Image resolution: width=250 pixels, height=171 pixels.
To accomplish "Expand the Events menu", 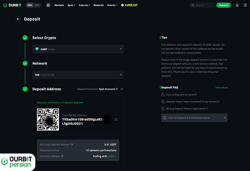I will click(x=112, y=5).
